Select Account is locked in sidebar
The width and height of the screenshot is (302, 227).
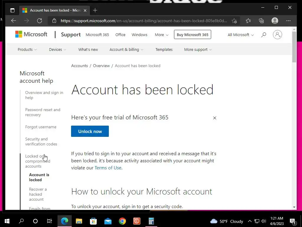click(39, 177)
